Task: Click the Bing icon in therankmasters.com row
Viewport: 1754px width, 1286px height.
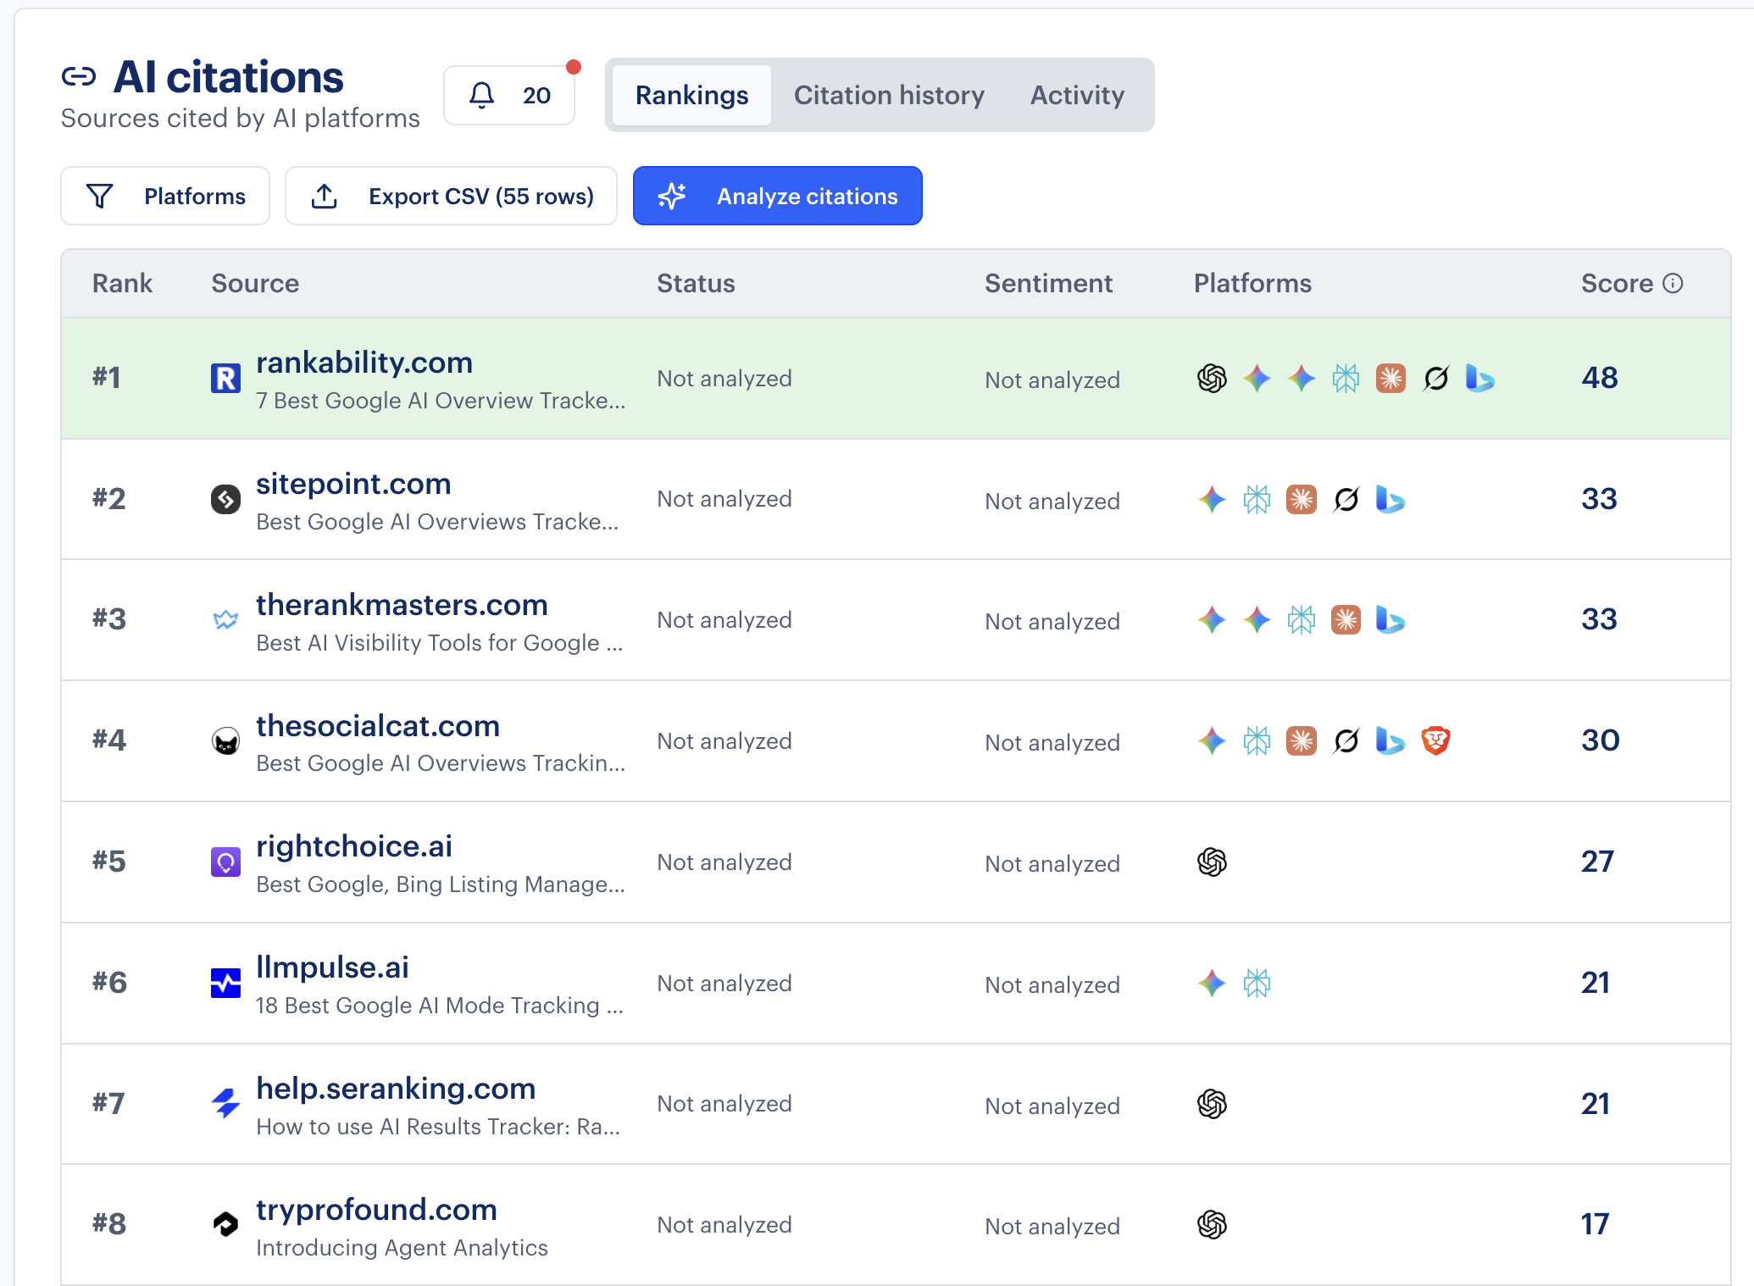Action: click(1390, 620)
